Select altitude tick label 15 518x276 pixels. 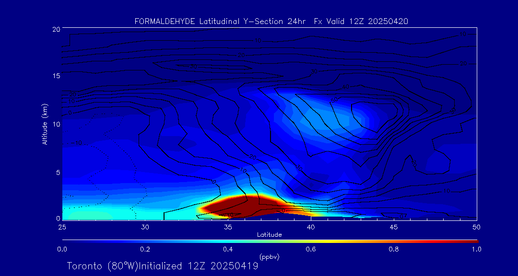pos(55,76)
